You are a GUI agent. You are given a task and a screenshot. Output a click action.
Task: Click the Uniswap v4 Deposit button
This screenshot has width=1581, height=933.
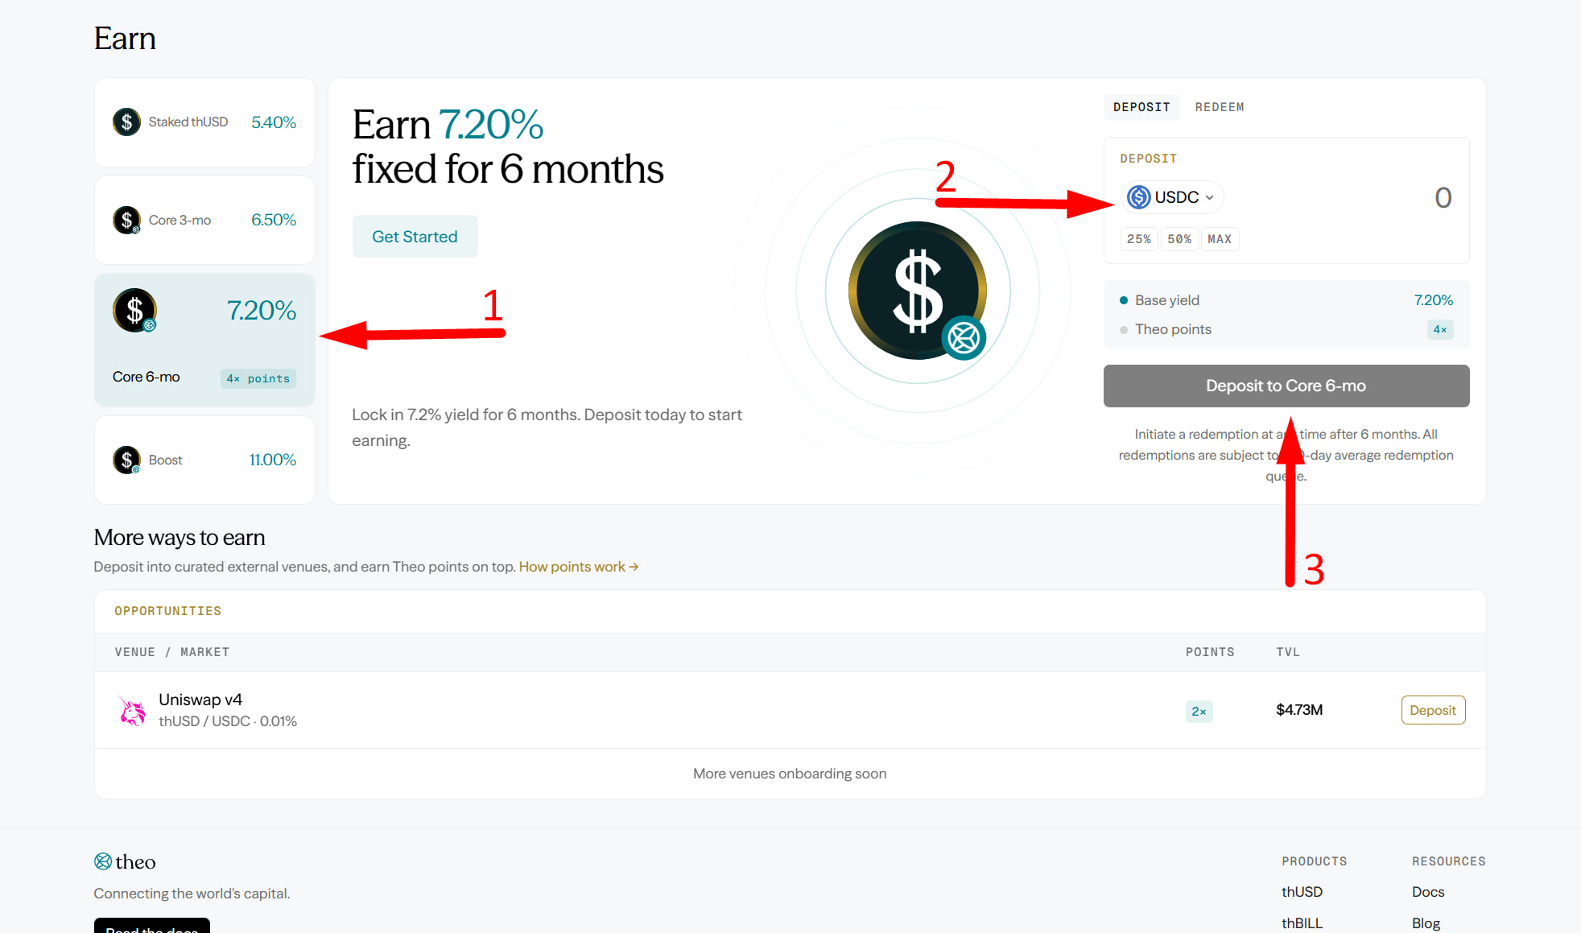(1433, 710)
